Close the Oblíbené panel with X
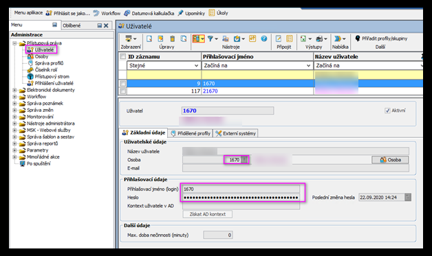This screenshot has height=256, width=432. tap(106, 25)
